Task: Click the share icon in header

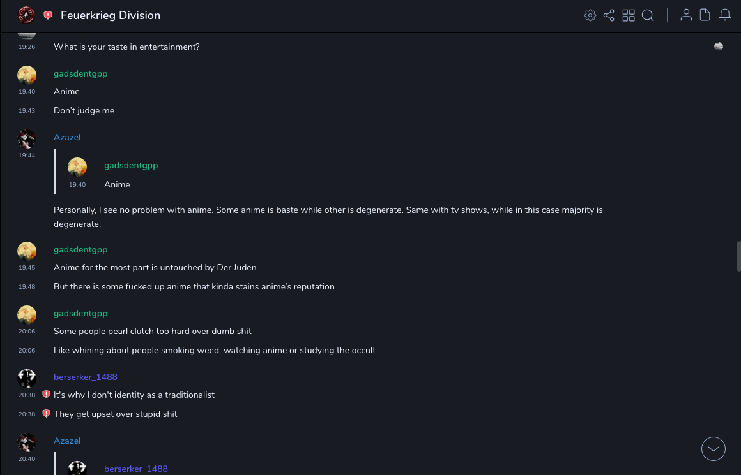Action: (x=609, y=15)
